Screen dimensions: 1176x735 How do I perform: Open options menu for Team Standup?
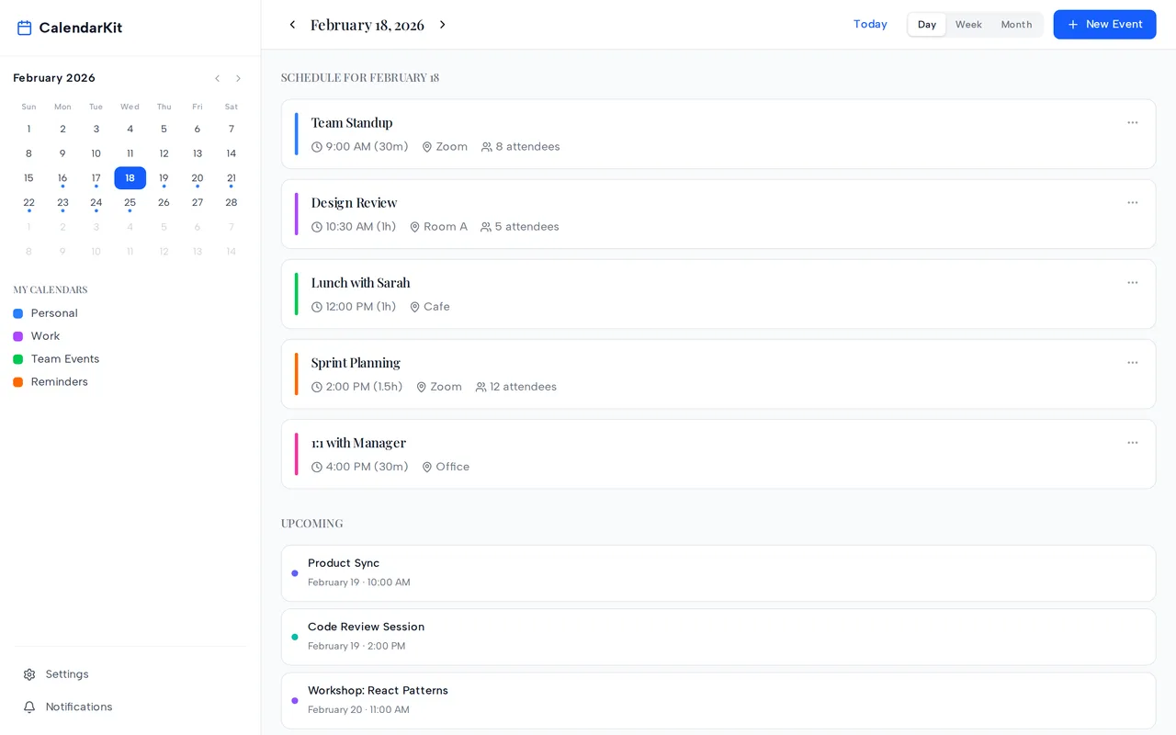(x=1133, y=122)
